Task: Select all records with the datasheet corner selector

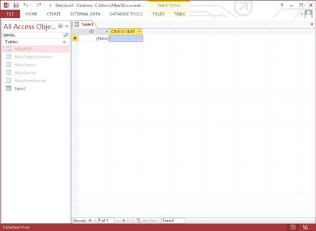Action: pos(75,31)
